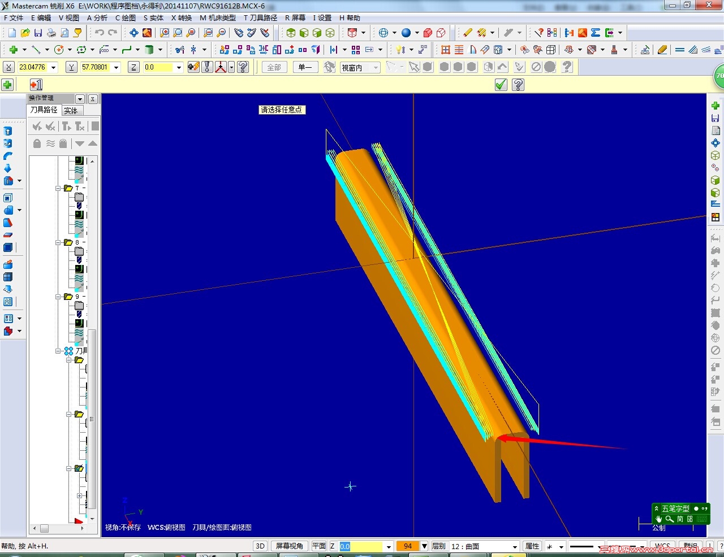Click the 层别 button in status bar
Viewport: 724px width, 557px height.
[x=439, y=546]
